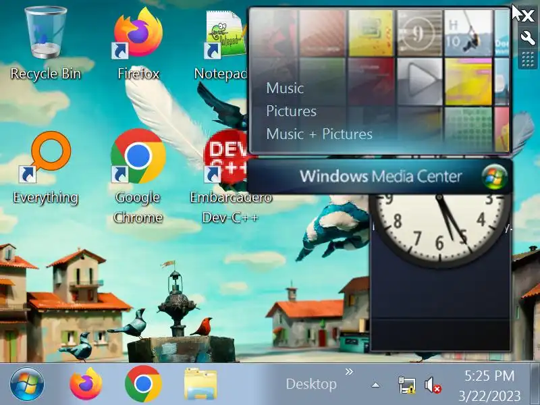The height and width of the screenshot is (405, 540).
Task: Click the muted volume tray icon
Action: [433, 385]
